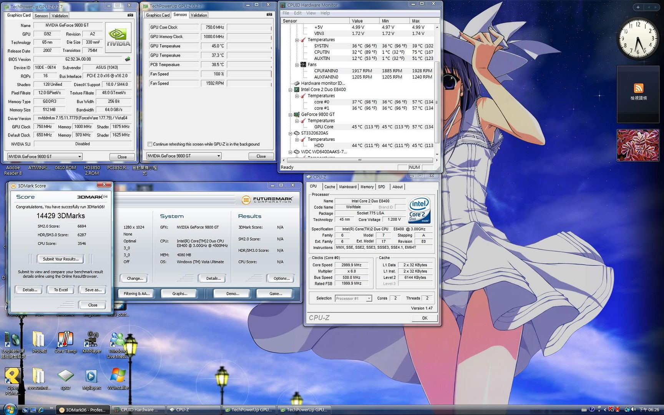Click the volume icon in system tray
664x415 pixels.
click(633, 410)
